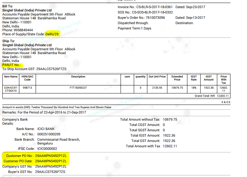Click SOS number CS-SOS-BLR-2017-18-0332
The image size is (247, 177).
[152, 12]
